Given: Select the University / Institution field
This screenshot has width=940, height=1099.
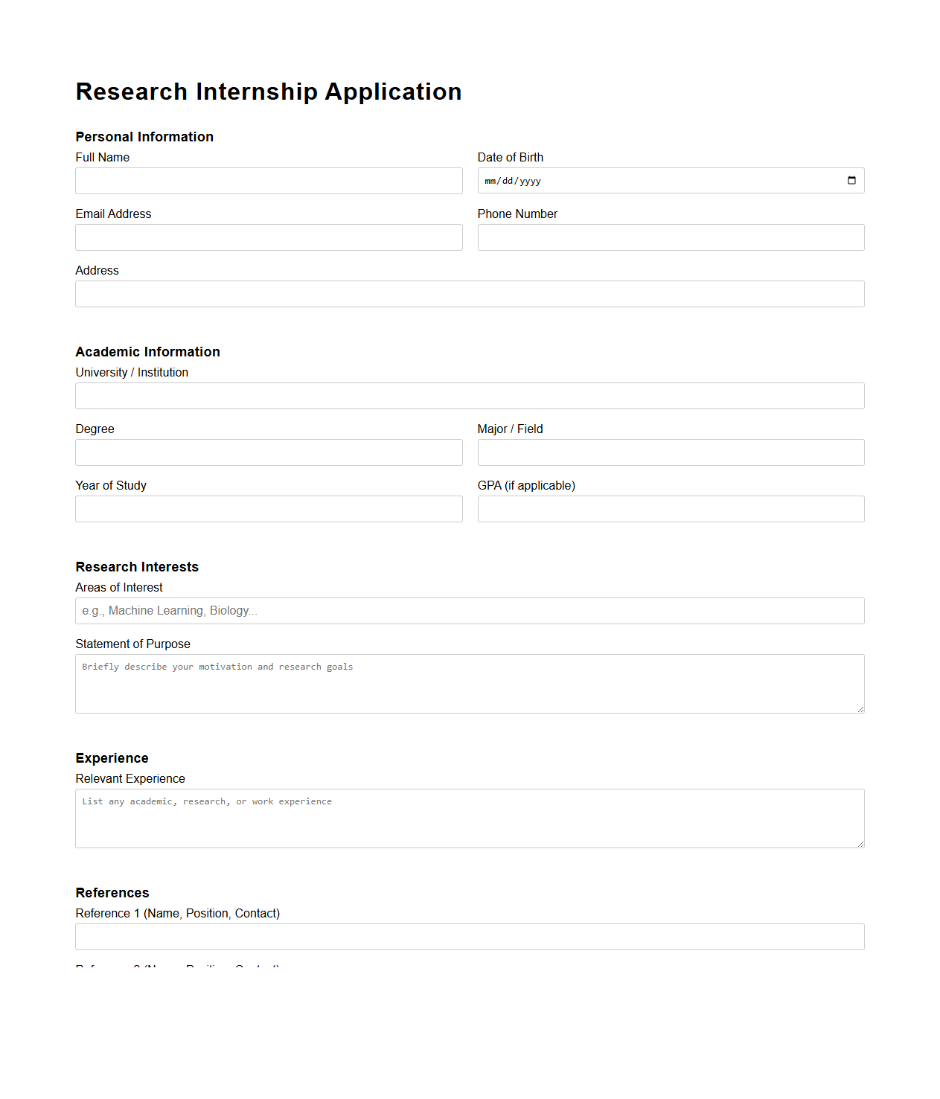Looking at the screenshot, I should point(469,395).
